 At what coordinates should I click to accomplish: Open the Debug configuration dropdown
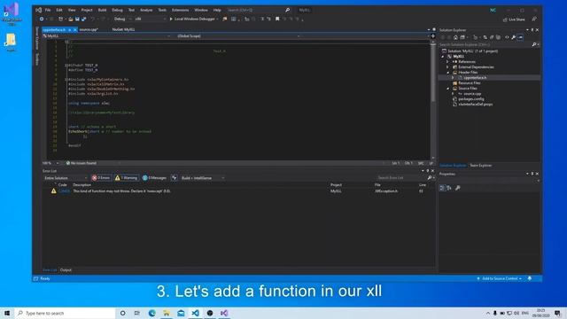122,19
